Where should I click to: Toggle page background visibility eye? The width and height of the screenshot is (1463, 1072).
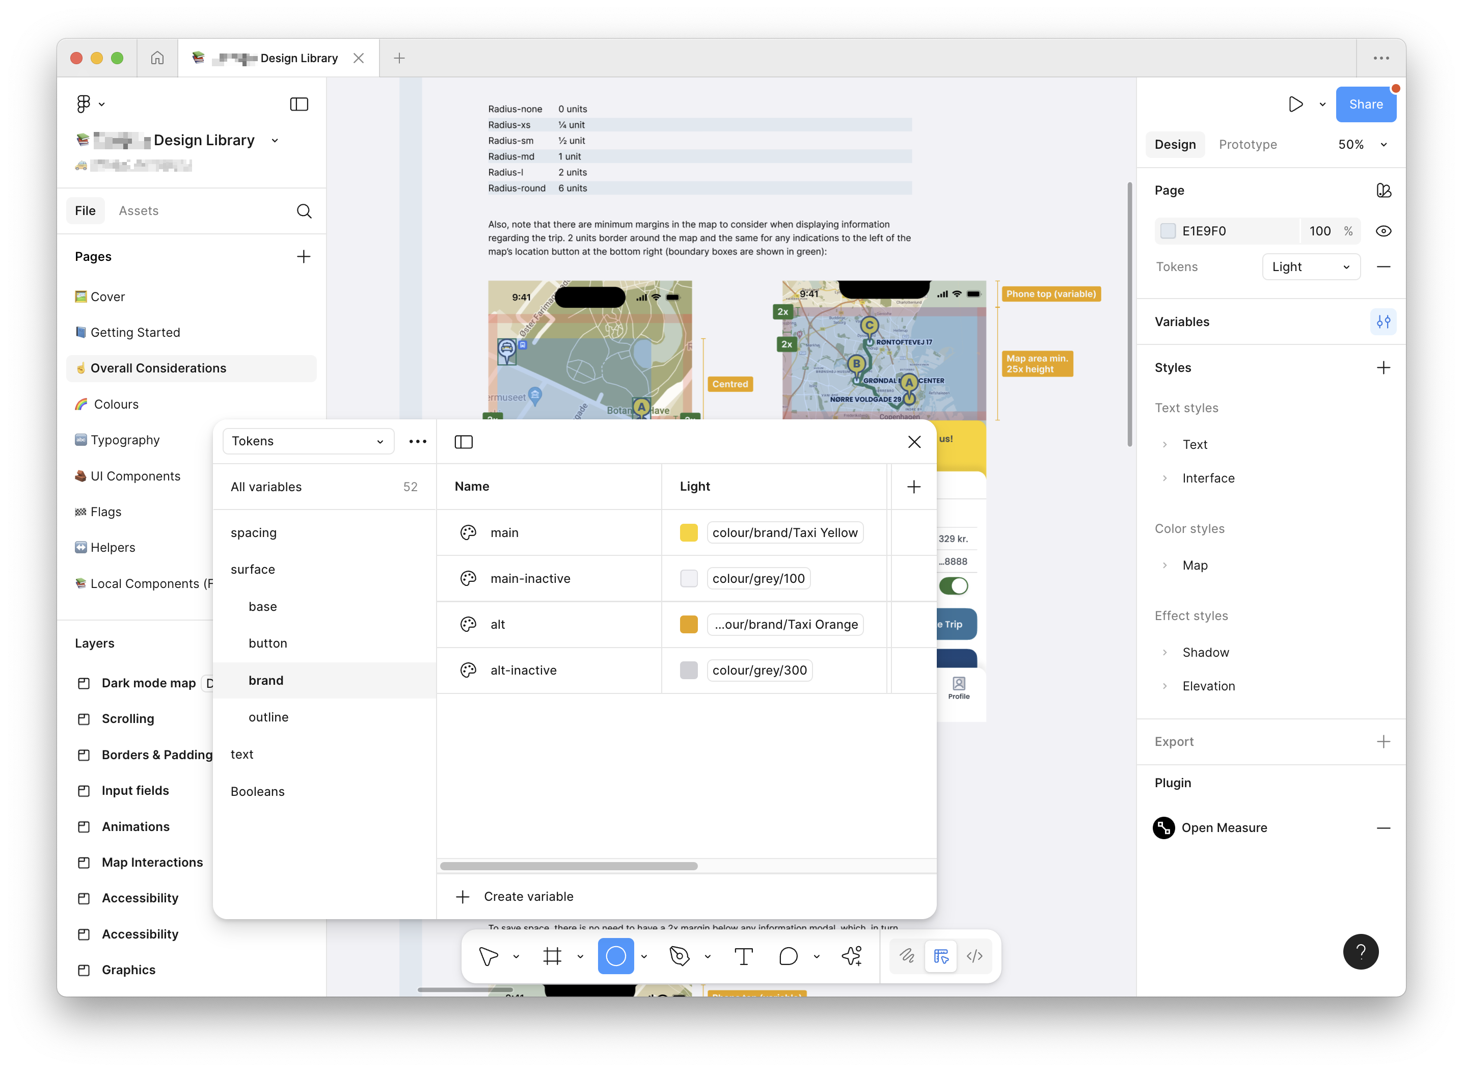click(1383, 231)
